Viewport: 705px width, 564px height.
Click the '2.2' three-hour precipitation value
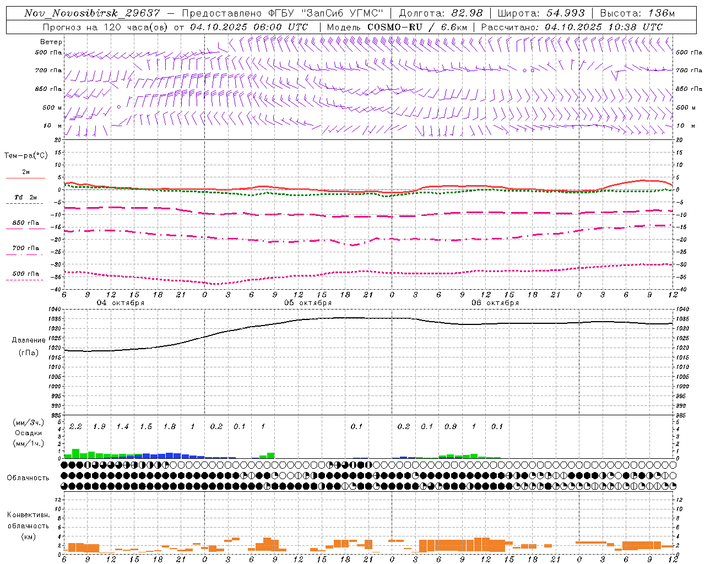point(75,427)
